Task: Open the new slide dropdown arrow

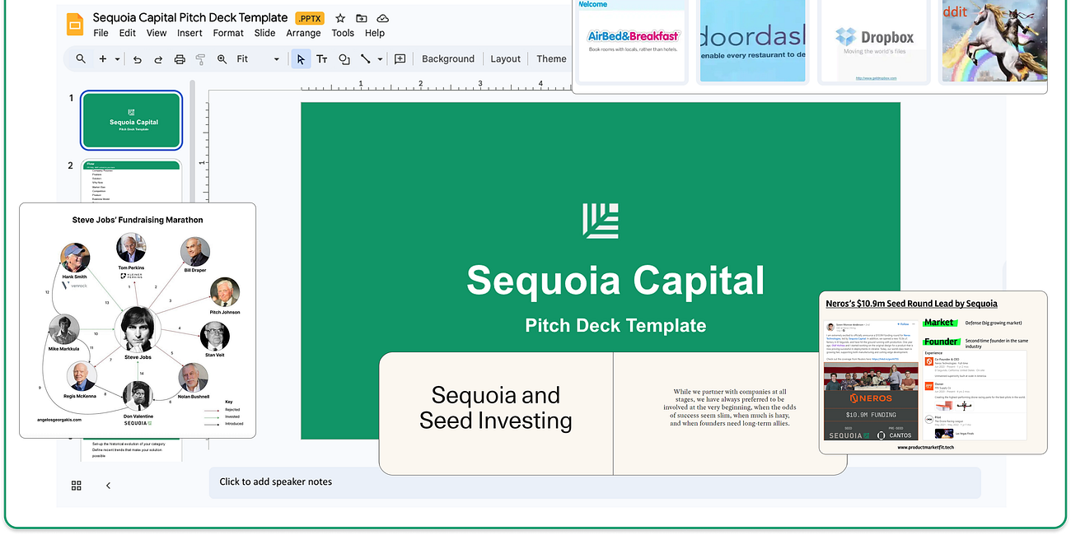Action: tap(118, 59)
